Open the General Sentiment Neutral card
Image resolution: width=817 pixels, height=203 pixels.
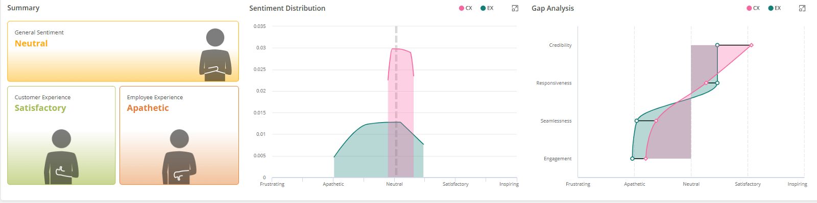tap(123, 51)
